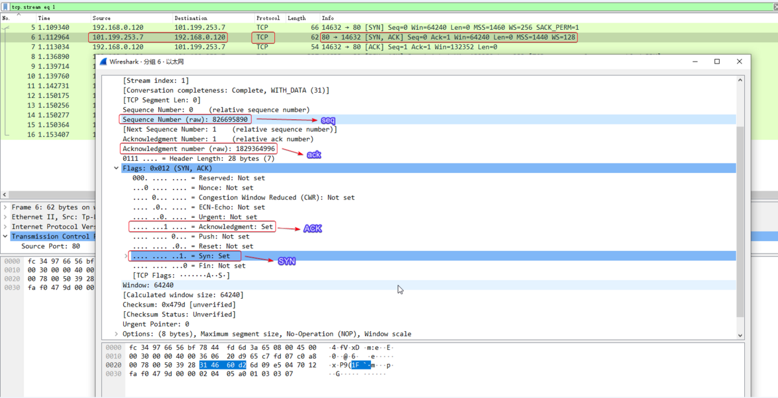Screen dimensions: 778x398
Task: Maximize the packet 6 detail dialog
Action: coord(717,62)
